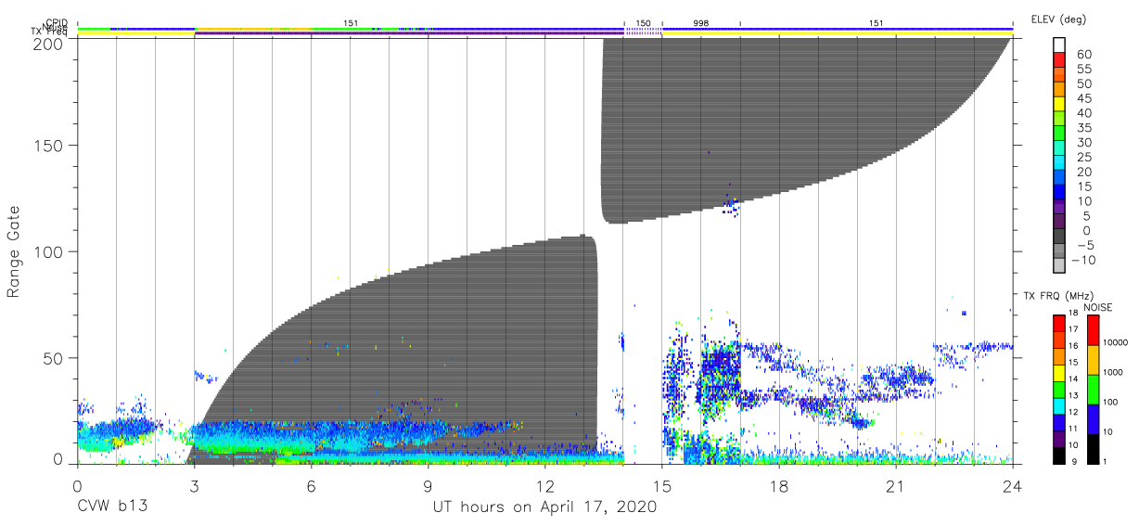
Task: Click the '200' tick on Range Gate axis
Action: 47,43
